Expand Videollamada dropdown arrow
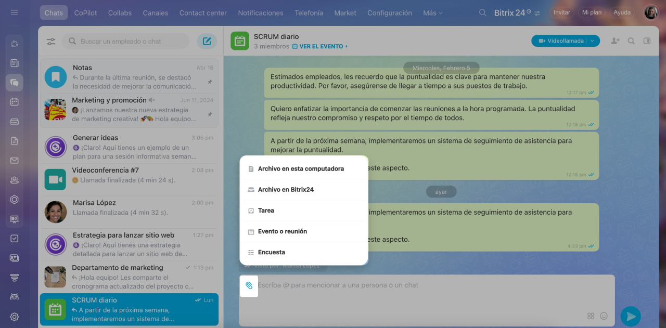 593,41
